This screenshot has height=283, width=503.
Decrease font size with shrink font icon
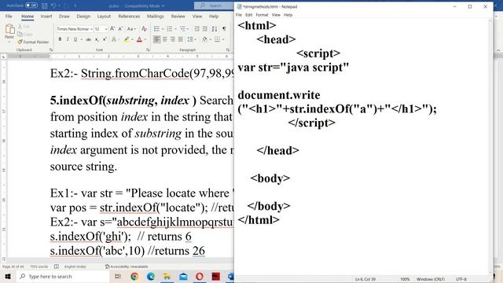tap(120, 29)
